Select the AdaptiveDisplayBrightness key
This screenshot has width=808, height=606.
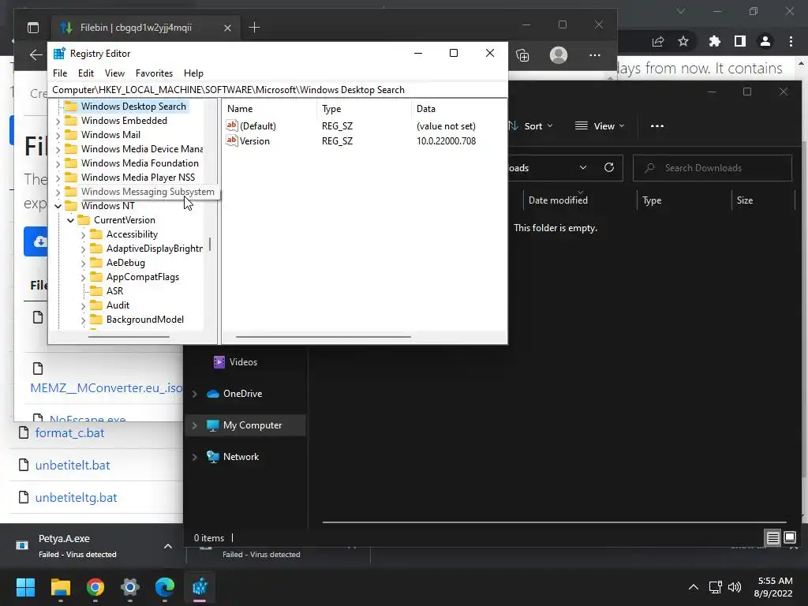pyautogui.click(x=154, y=249)
